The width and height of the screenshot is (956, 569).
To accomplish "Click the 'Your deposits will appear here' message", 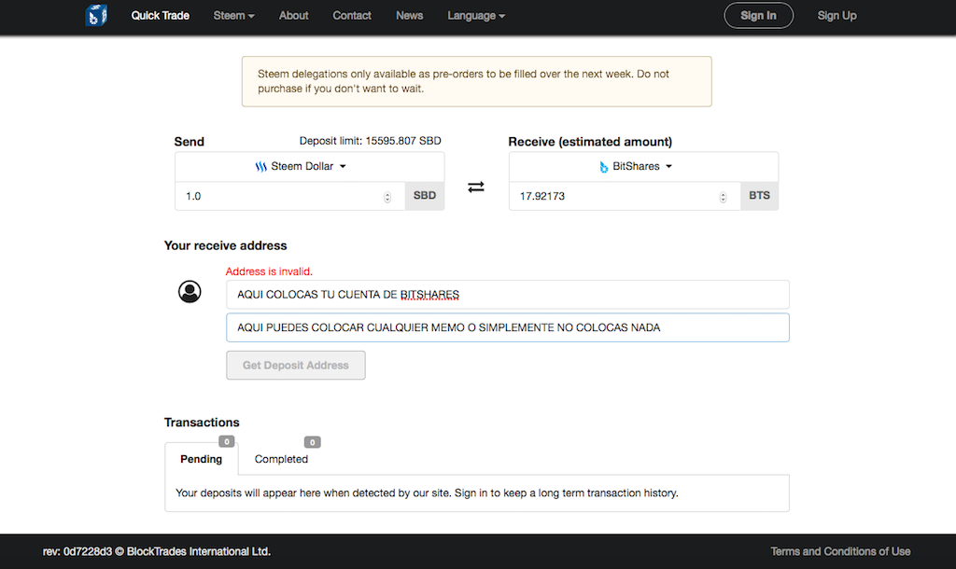I will (427, 493).
